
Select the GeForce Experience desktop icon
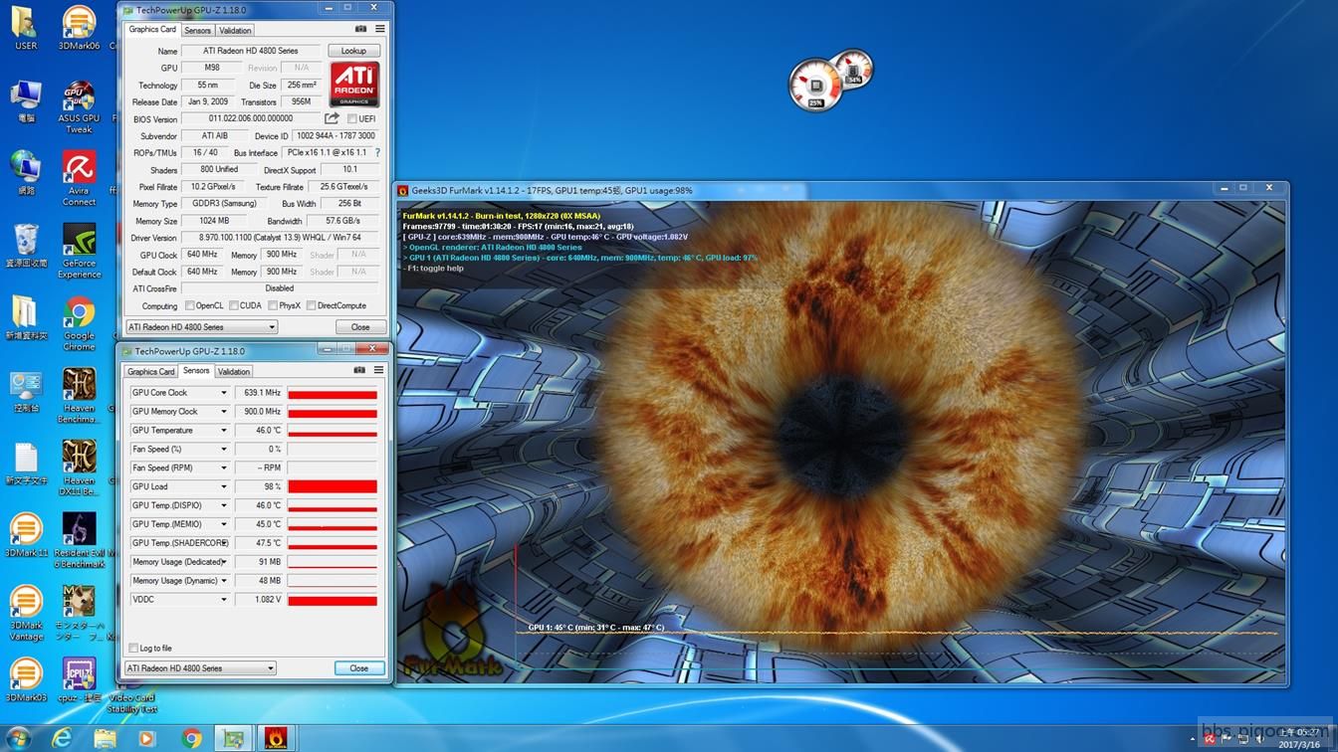[x=79, y=252]
